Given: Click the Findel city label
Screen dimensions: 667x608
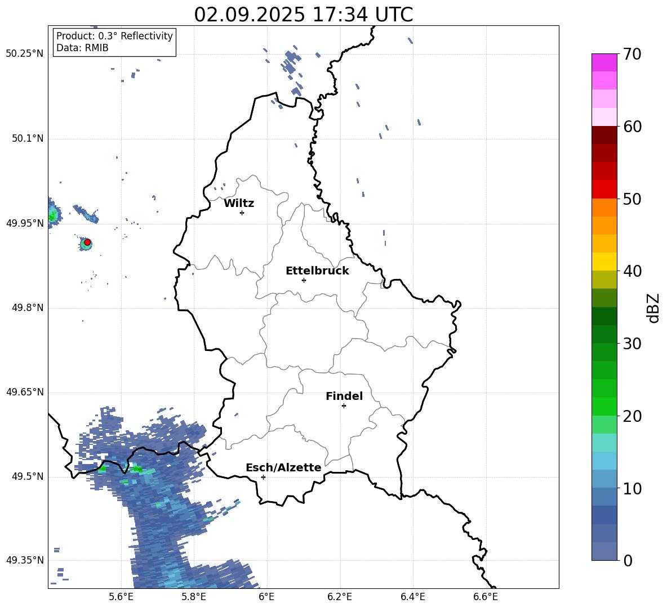Looking at the screenshot, I should tap(344, 396).
